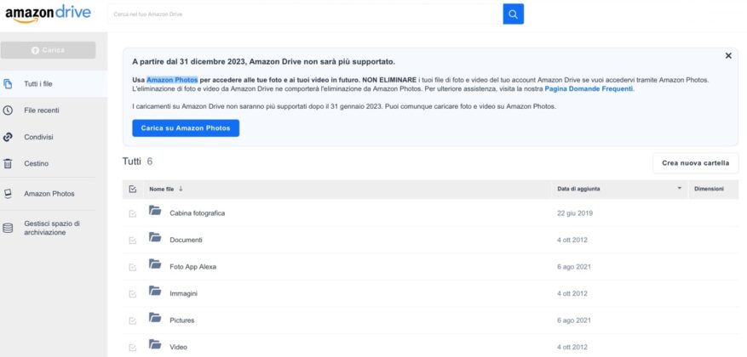Click the search magnifier button

(x=513, y=14)
